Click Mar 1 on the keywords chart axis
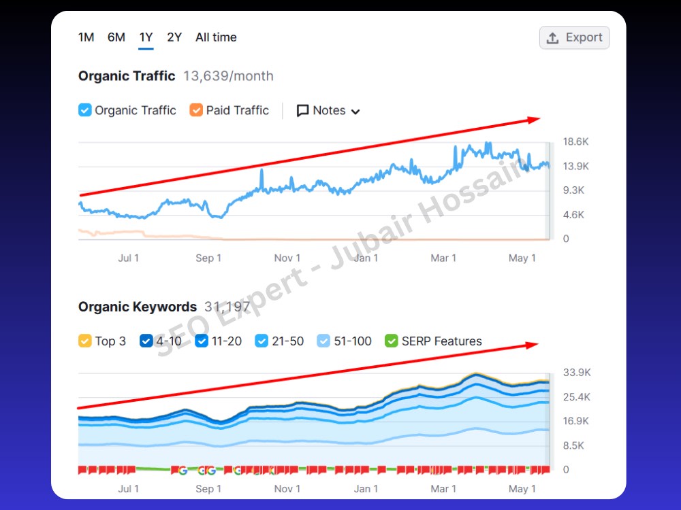 point(443,489)
